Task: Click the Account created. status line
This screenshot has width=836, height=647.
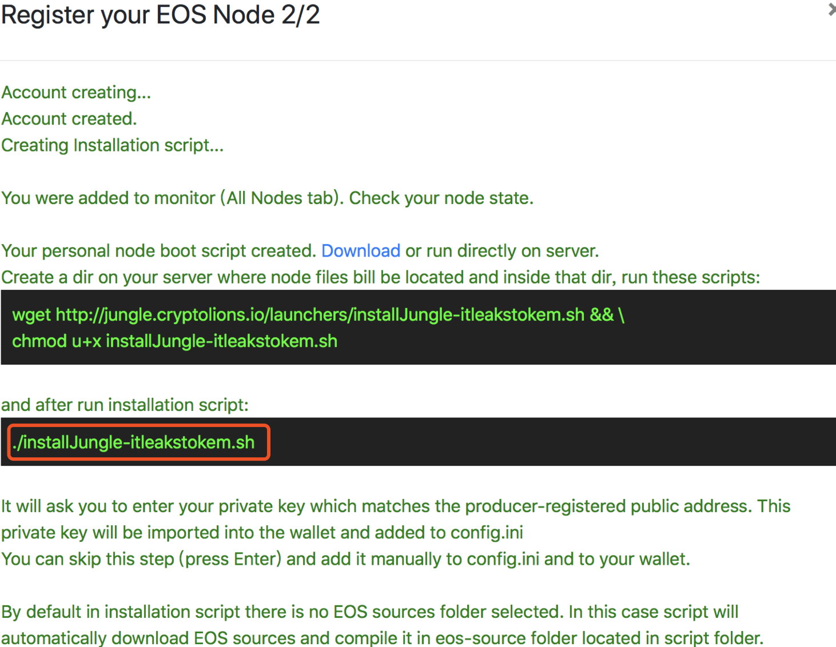Action: (69, 119)
